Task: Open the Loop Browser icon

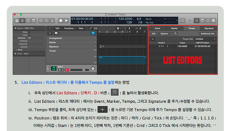Action: 208,20
